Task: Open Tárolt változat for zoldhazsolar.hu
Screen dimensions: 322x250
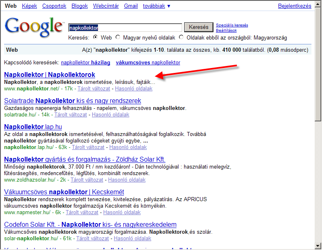Action: point(87,180)
